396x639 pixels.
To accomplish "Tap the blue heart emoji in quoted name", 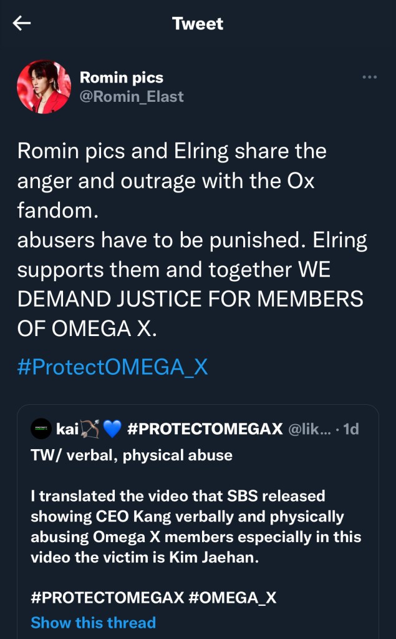I will pyautogui.click(x=112, y=428).
